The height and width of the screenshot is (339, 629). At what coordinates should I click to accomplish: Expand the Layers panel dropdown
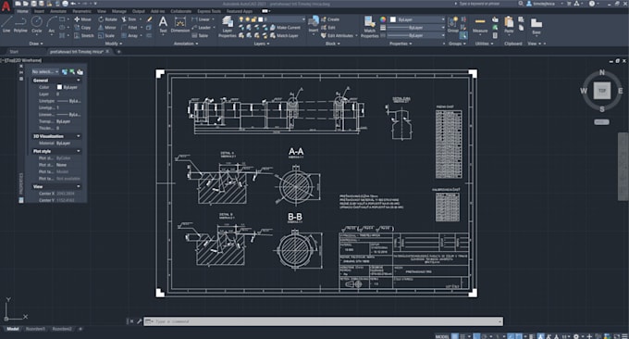pos(262,44)
